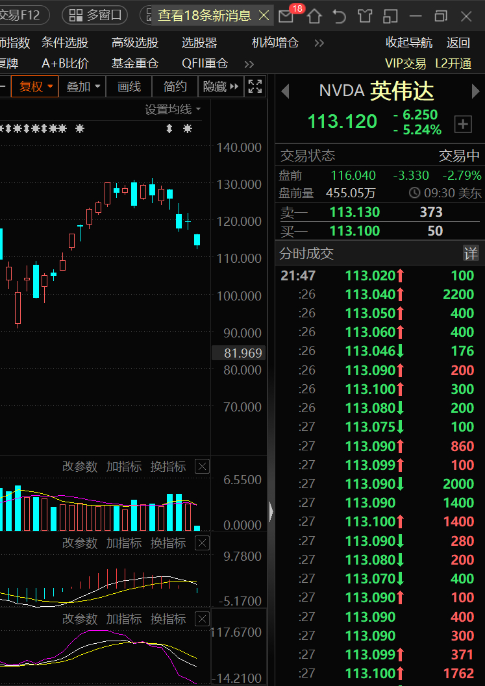Screen dimensions: 485x686
Task: Open 高级选股 menu item
Action: point(135,43)
